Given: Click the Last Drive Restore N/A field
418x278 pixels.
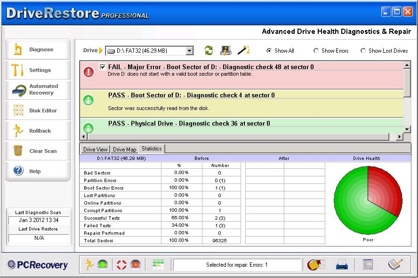Looking at the screenshot, I should (x=39, y=238).
